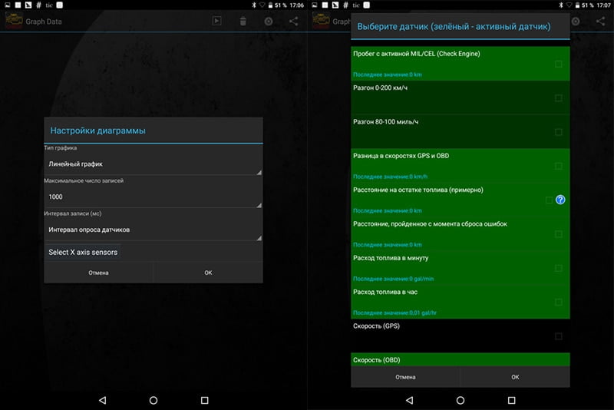Viewport: 614px width, 410px height.
Task: Tap the play icon in Graph Data toolbar
Action: [x=217, y=21]
